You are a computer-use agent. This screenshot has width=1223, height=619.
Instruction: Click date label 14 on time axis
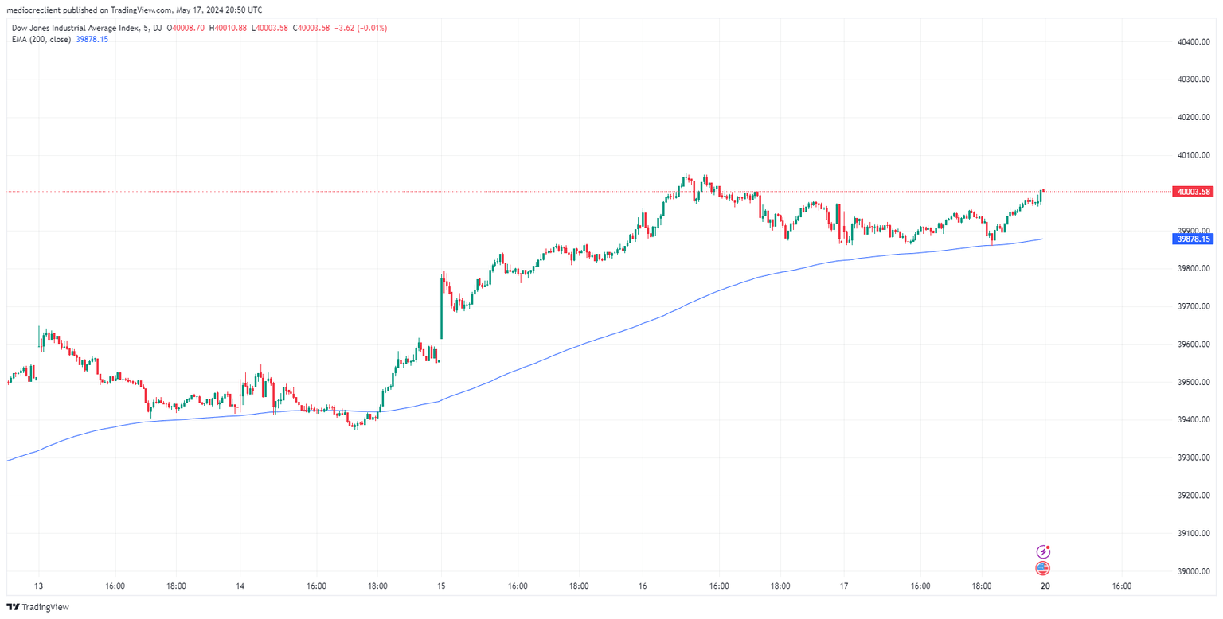pos(240,586)
